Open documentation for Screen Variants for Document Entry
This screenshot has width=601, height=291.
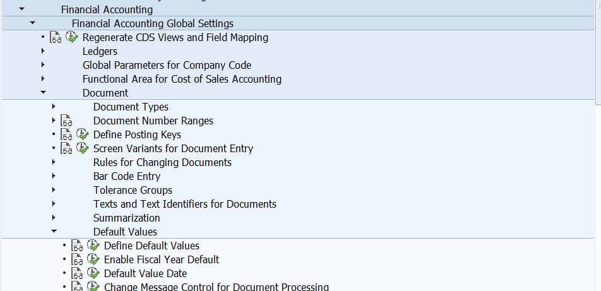click(66, 148)
